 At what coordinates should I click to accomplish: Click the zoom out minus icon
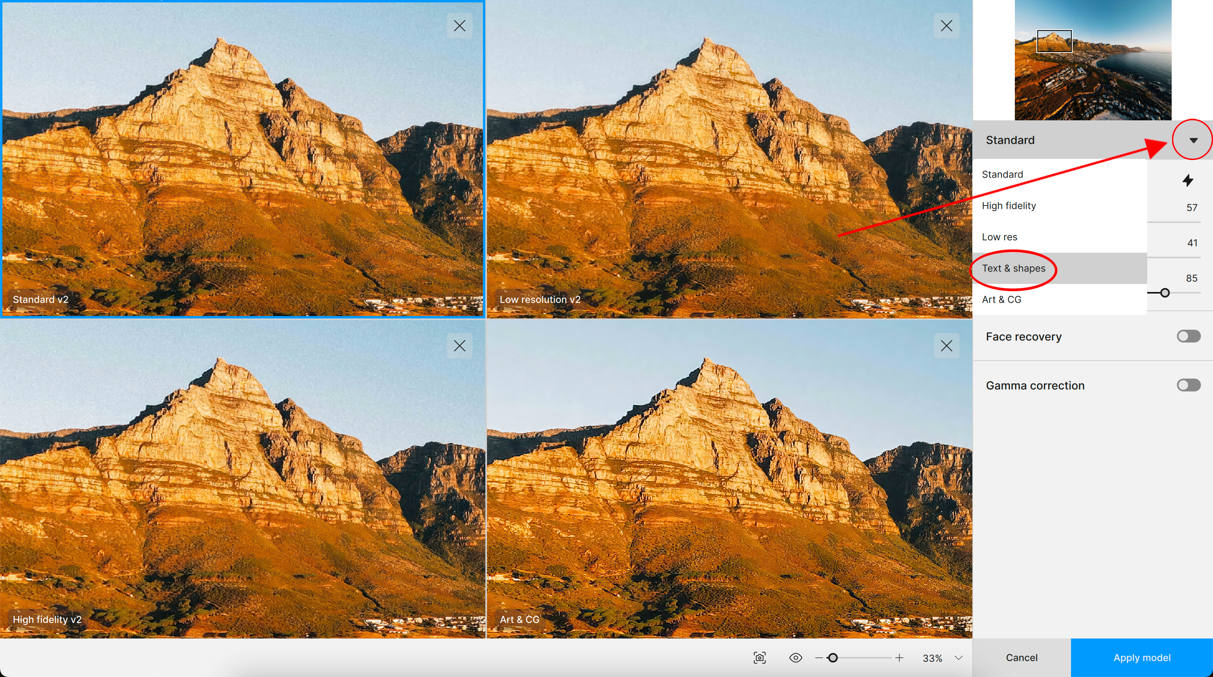tap(819, 658)
